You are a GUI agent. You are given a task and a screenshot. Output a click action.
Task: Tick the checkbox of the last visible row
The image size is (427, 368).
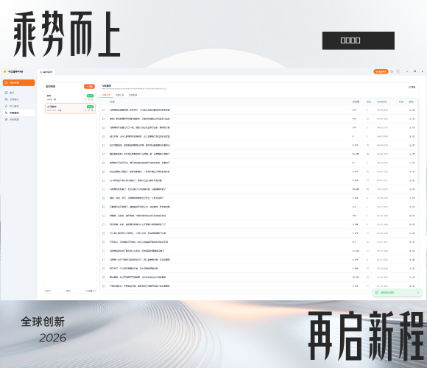(104, 286)
